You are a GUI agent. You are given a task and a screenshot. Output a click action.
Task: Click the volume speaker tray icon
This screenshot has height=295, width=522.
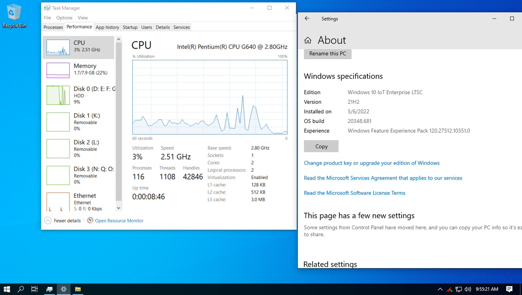[x=468, y=289]
